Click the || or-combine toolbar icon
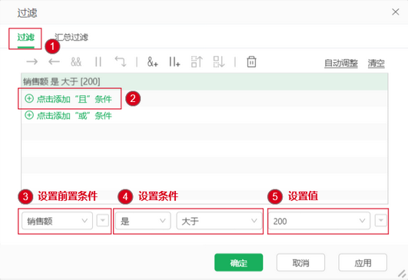 click(98, 62)
